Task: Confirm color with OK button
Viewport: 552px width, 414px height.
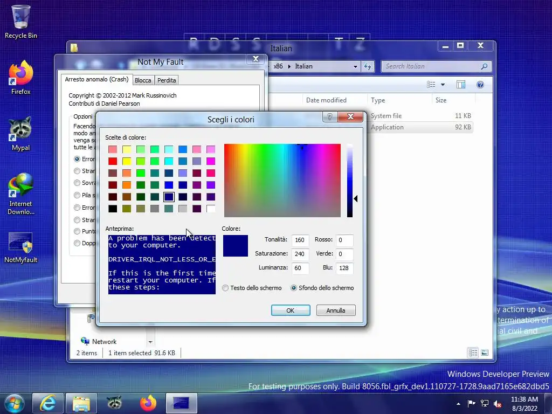Action: click(x=291, y=310)
